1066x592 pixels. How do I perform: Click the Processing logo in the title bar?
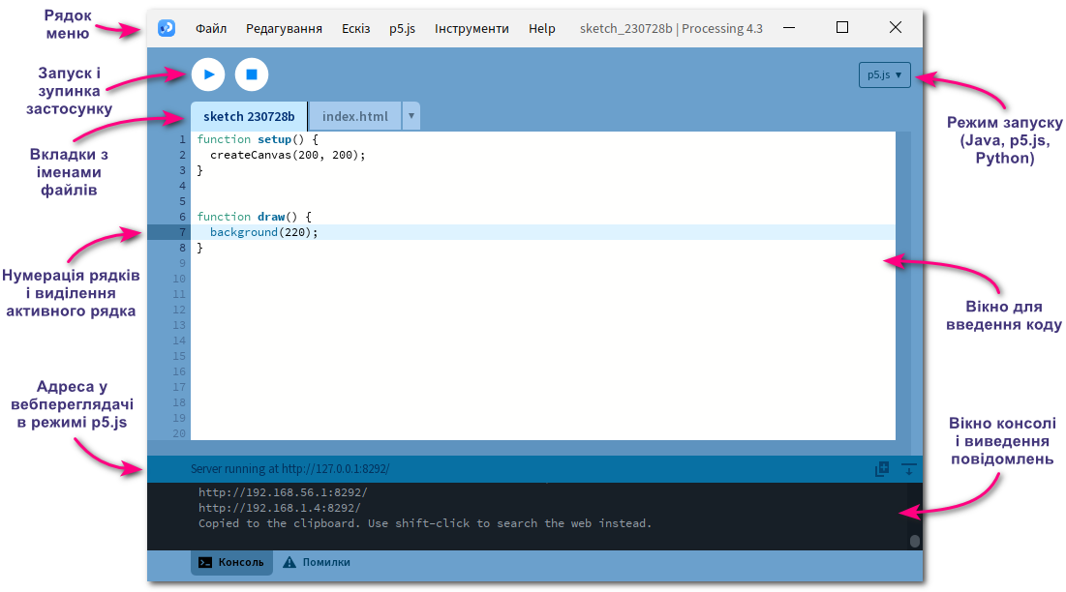click(166, 28)
